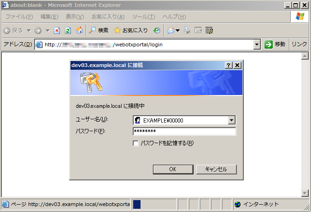Click the Stop loading icon
Viewport: 311px width, 212px height.
(x=57, y=31)
